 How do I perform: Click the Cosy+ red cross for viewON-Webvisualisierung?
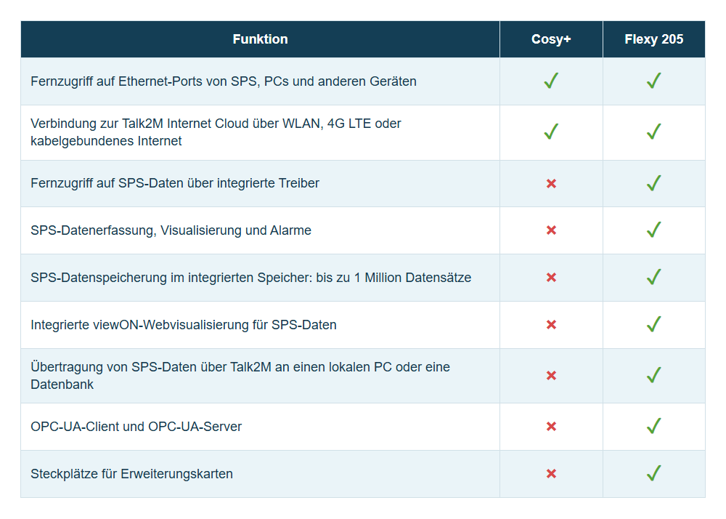(x=551, y=325)
